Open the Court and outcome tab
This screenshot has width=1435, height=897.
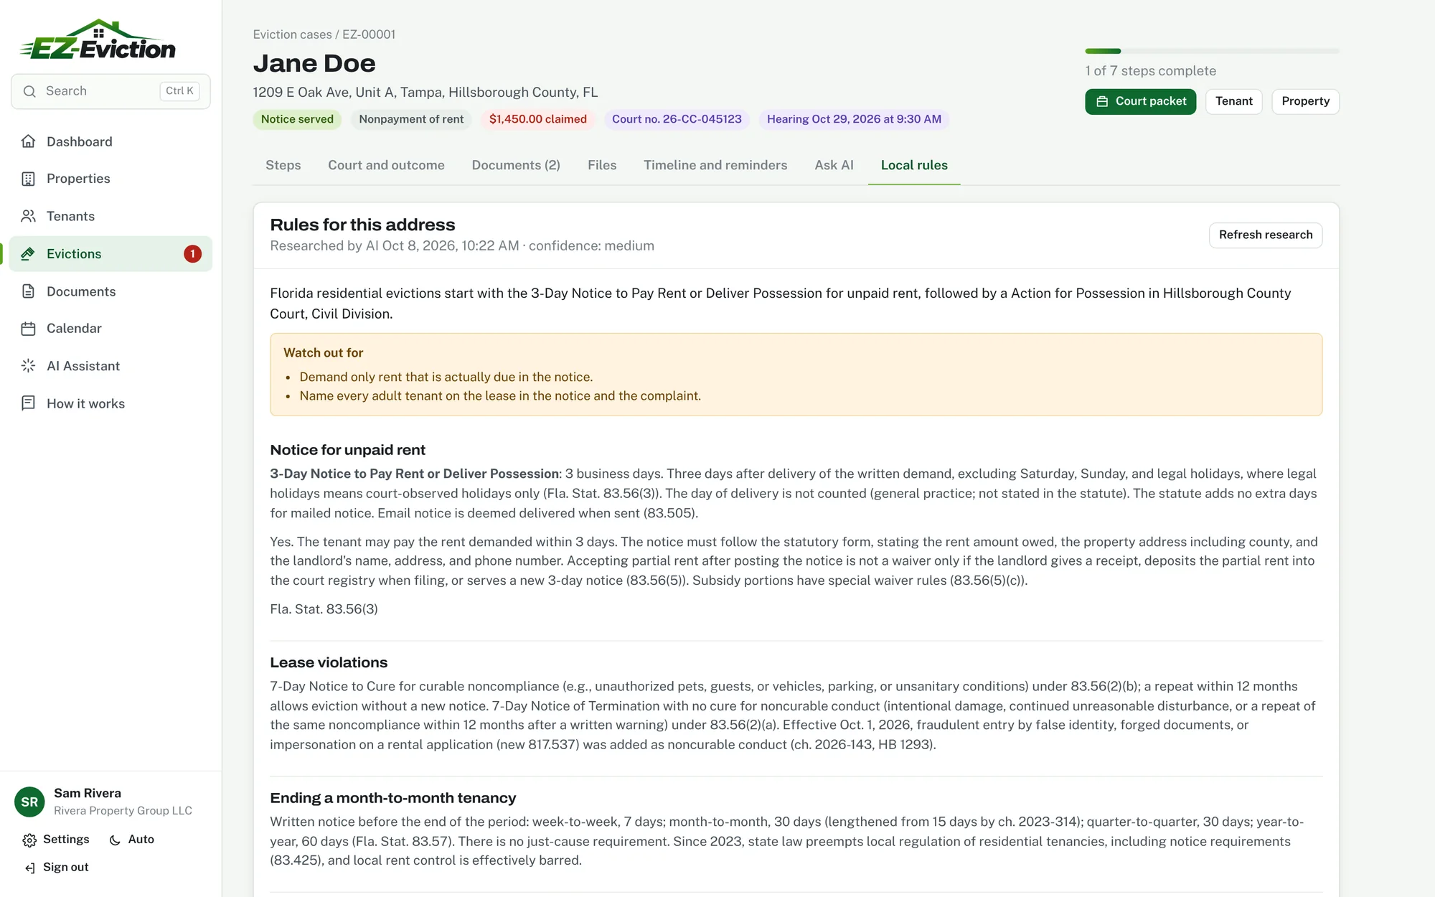[386, 165]
